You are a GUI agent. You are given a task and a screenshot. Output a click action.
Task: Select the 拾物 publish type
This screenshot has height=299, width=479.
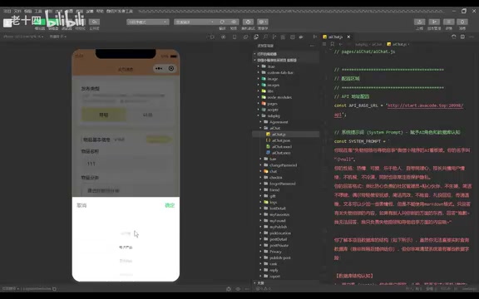coord(148,115)
